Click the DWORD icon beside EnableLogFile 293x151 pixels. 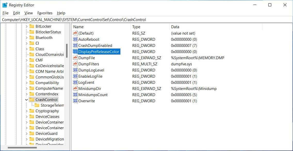pos(75,76)
